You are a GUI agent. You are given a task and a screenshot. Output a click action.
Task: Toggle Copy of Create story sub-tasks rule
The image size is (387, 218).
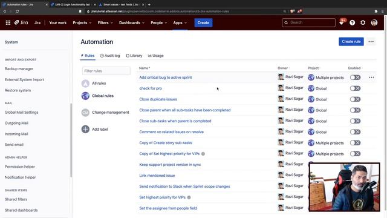coord(355,143)
